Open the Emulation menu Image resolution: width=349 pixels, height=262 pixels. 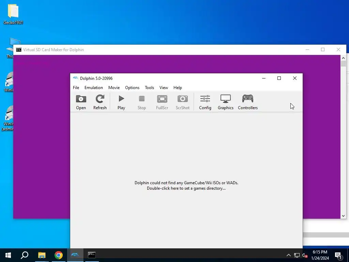(x=93, y=88)
